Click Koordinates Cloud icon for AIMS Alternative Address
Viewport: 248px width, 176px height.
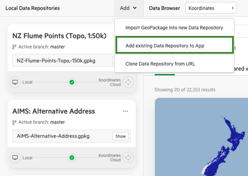[x=128, y=157]
